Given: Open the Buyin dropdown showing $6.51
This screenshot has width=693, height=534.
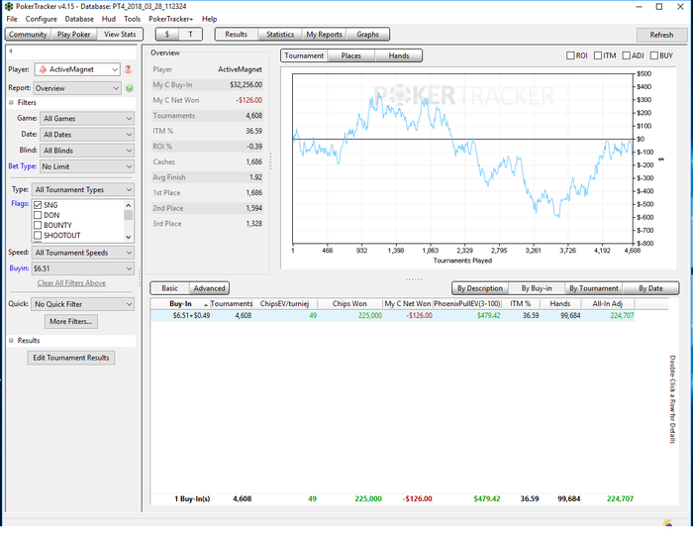Looking at the screenshot, I should coord(82,268).
